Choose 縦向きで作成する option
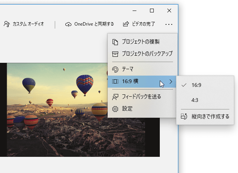The image size is (238, 173). 205,117
